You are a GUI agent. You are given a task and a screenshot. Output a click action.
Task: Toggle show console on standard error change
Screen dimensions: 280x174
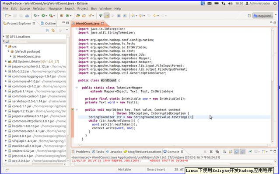(242, 152)
